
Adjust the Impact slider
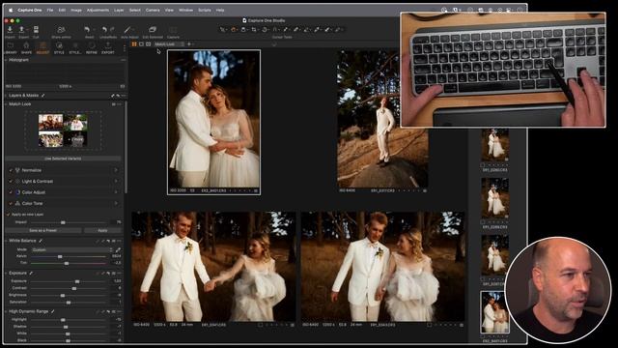(x=63, y=222)
